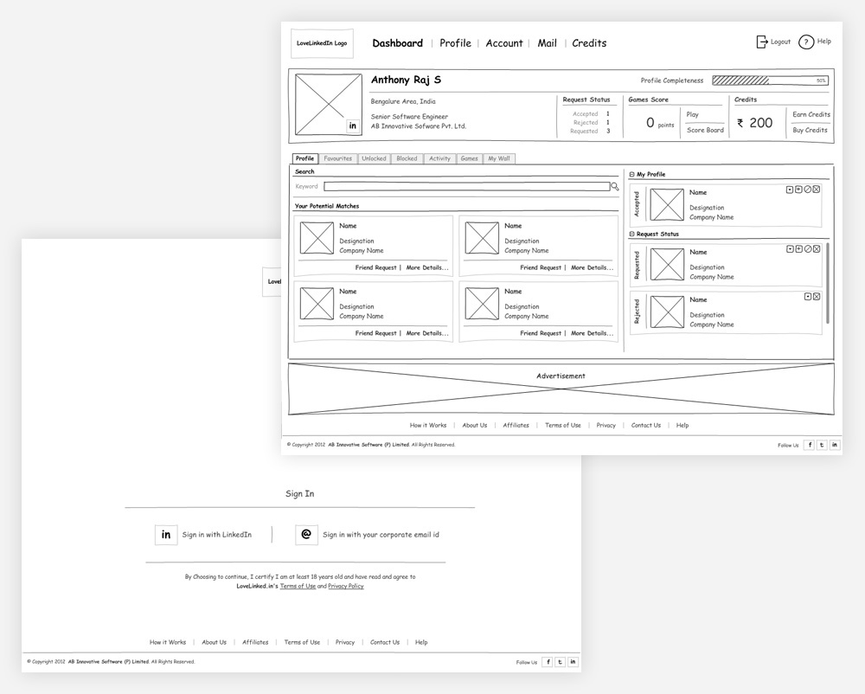Click the Logout text link

point(780,42)
